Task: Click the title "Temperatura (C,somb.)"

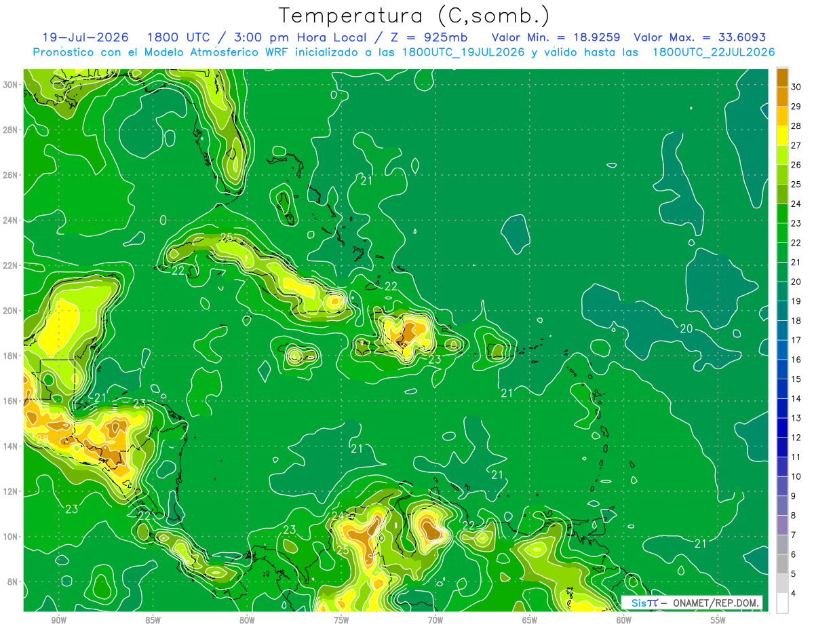Action: tap(414, 16)
